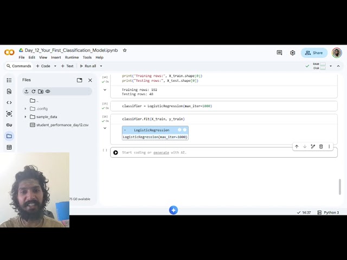
Task: Open the Insert menu
Action: (x=56, y=57)
